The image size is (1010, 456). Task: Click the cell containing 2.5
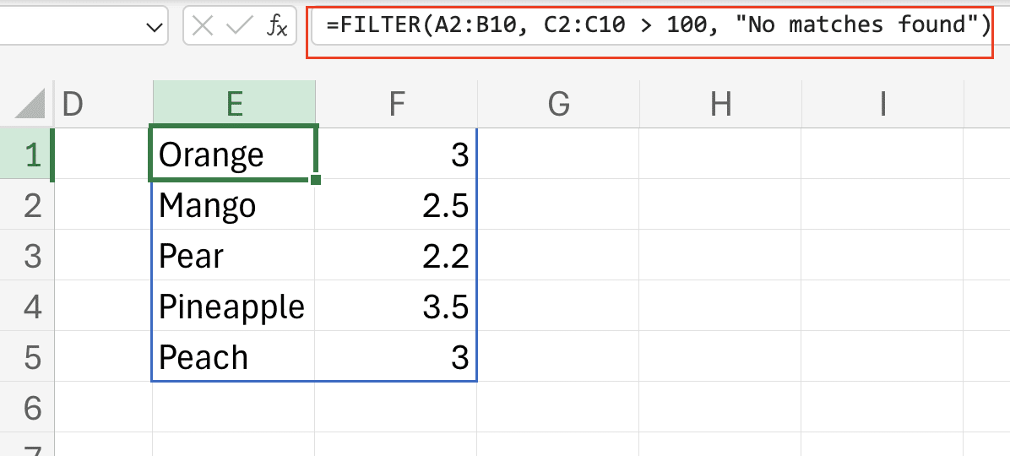click(x=395, y=205)
